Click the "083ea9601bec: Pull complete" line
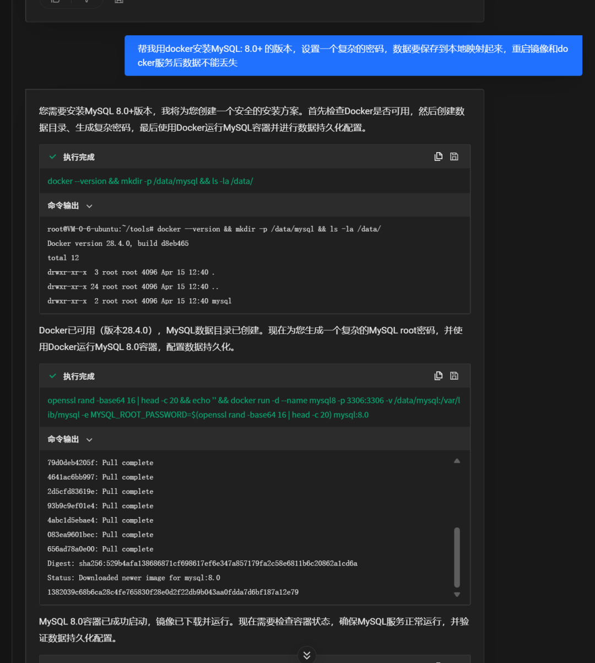Screen dimensions: 595x663 tap(100, 534)
